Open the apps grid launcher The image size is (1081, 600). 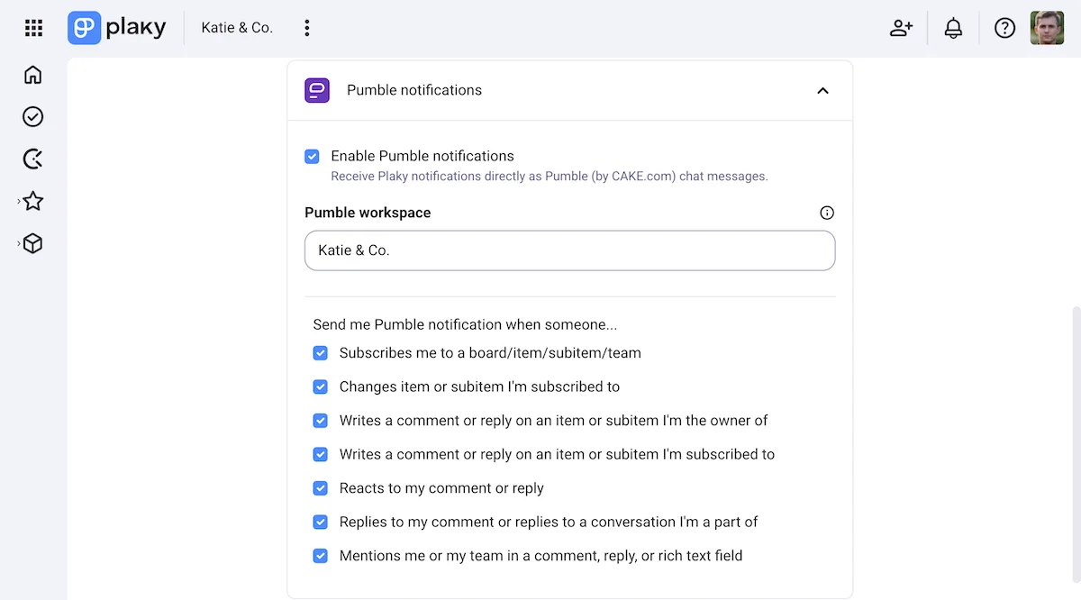[33, 28]
